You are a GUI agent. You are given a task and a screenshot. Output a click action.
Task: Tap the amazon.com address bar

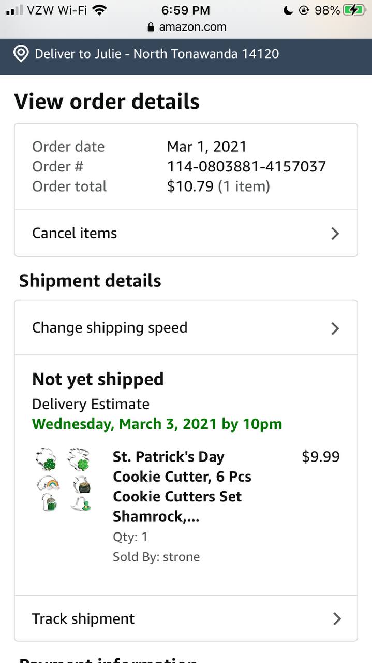click(192, 27)
